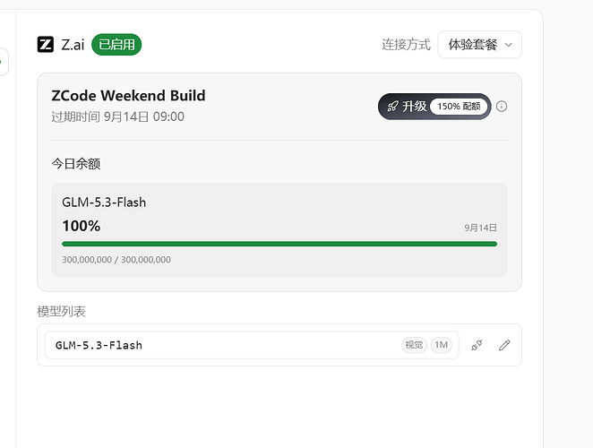Click the 300,000,000 / 300,000,000 token count
The height and width of the screenshot is (448, 593).
(116, 260)
